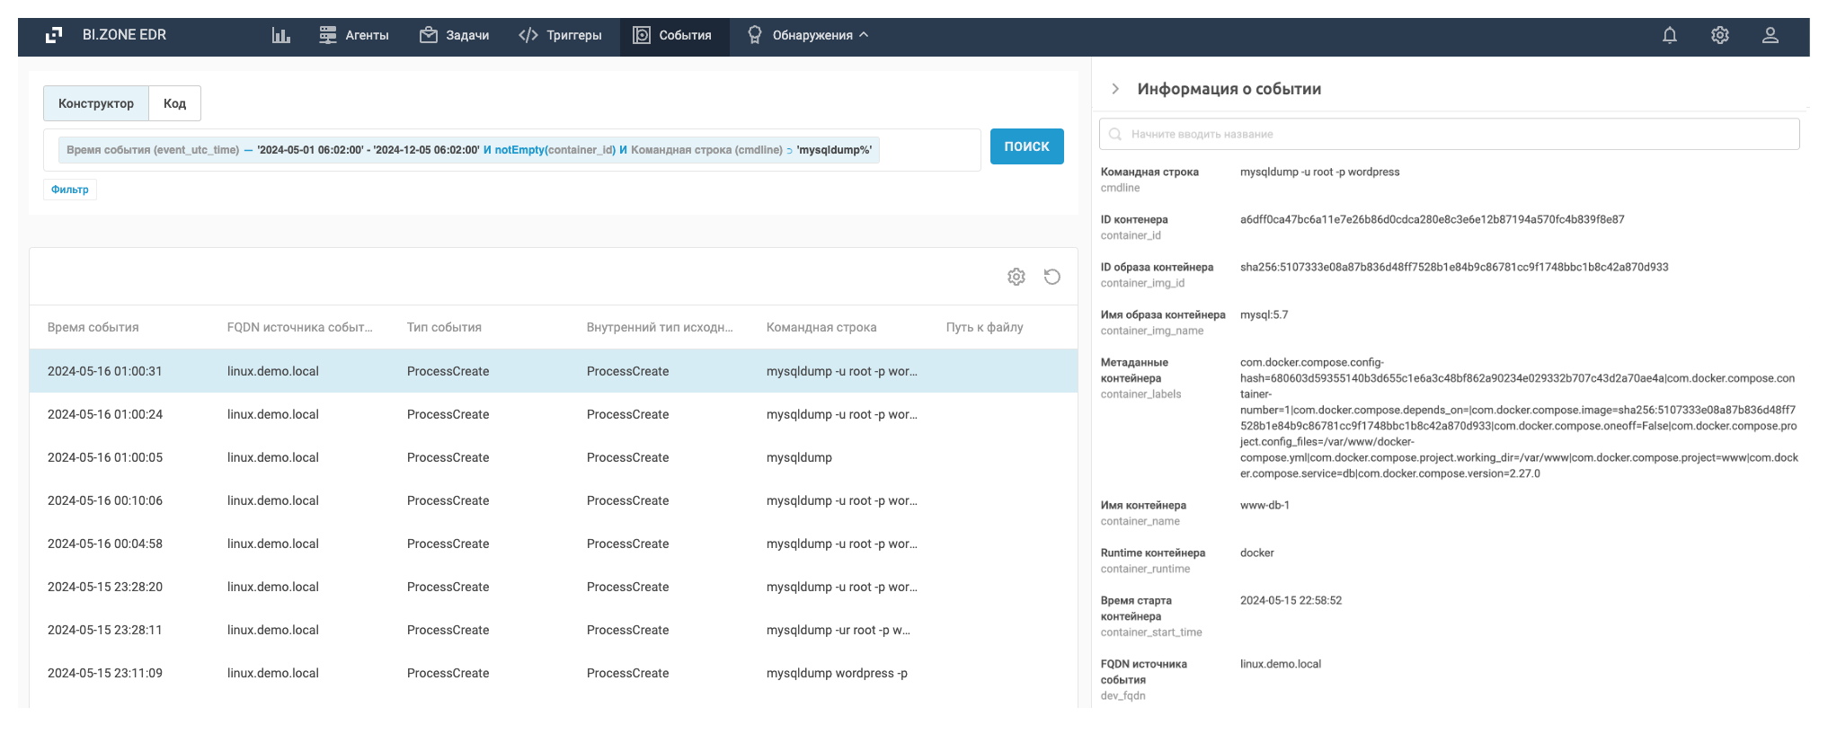Open the user profile icon
The width and height of the screenshot is (1828, 734).
click(1770, 35)
